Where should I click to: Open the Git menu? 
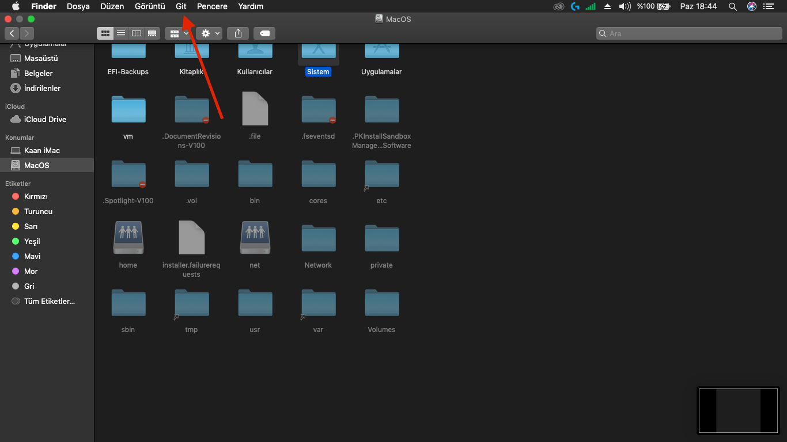pyautogui.click(x=181, y=6)
